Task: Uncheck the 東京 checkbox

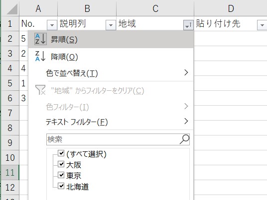Action: pyautogui.click(x=61, y=175)
